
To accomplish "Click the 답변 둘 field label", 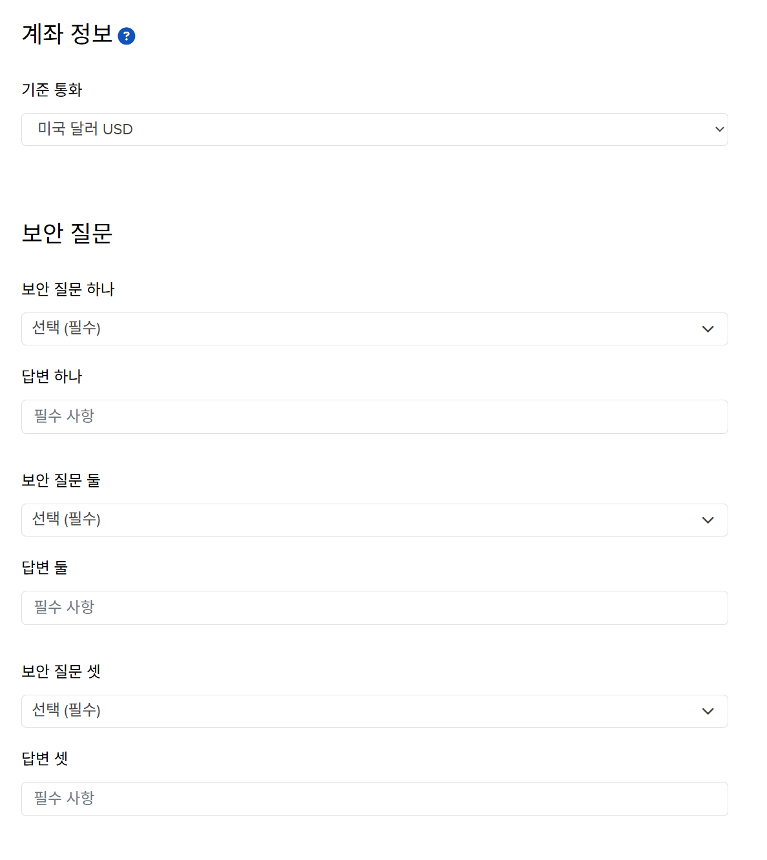I will click(45, 568).
